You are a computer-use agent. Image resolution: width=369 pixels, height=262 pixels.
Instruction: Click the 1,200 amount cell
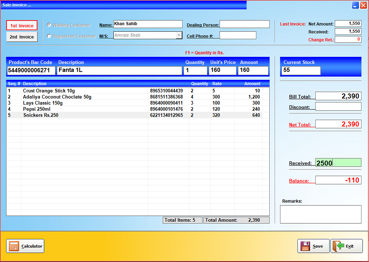[254, 97]
